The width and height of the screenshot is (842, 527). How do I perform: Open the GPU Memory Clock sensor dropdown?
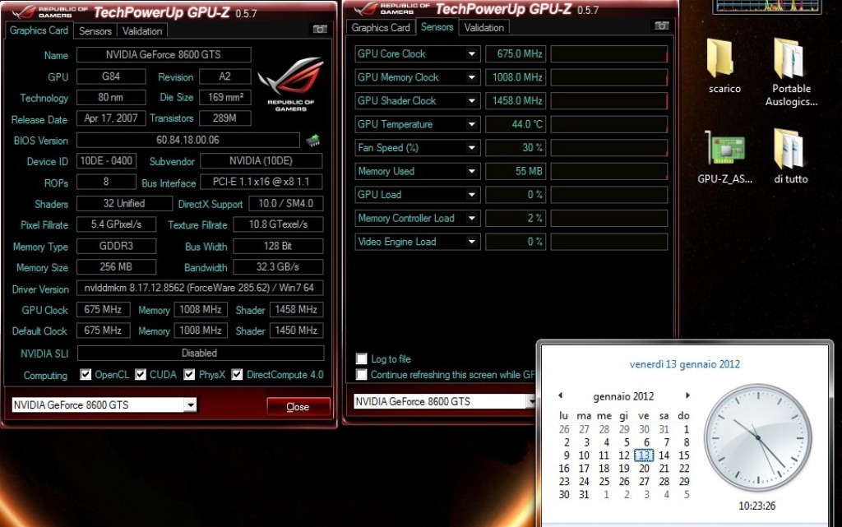coord(471,77)
